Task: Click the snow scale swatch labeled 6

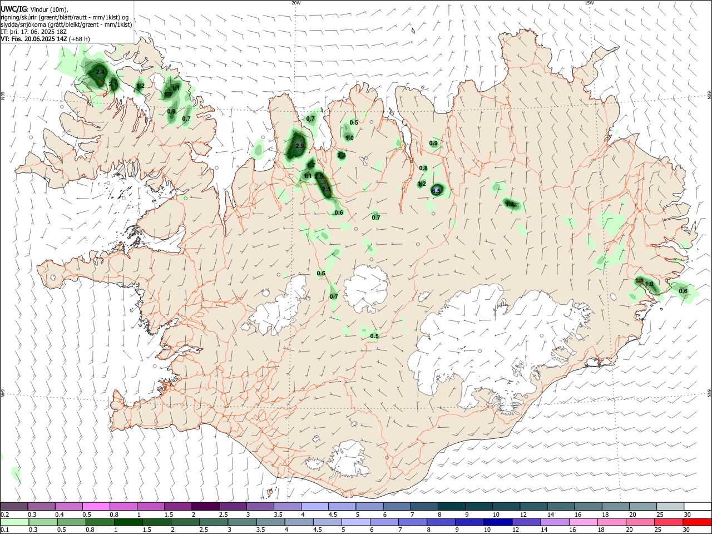Action: tap(396, 506)
